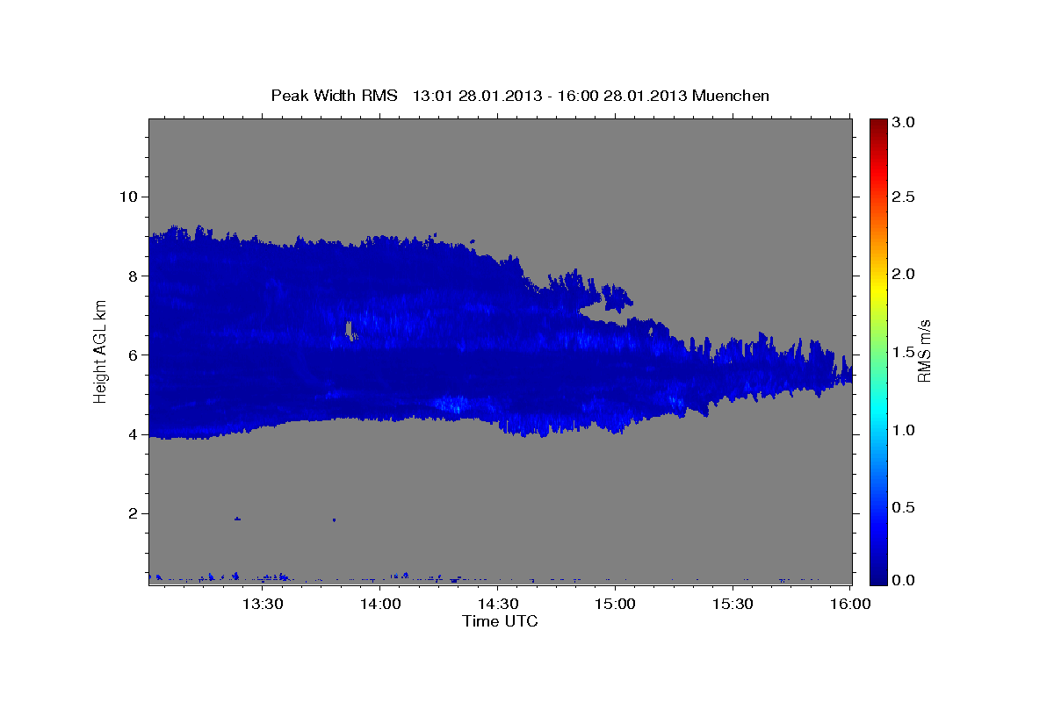Click the colorbar label '3.0'
This screenshot has width=1054, height=702.
904,122
